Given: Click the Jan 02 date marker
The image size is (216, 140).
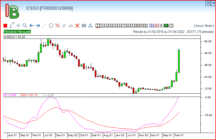Looking at the screenshot, I should click(120, 135).
